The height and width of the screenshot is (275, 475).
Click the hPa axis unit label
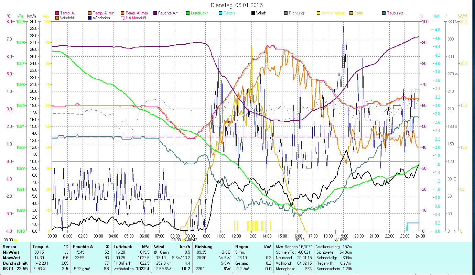[x=20, y=16]
